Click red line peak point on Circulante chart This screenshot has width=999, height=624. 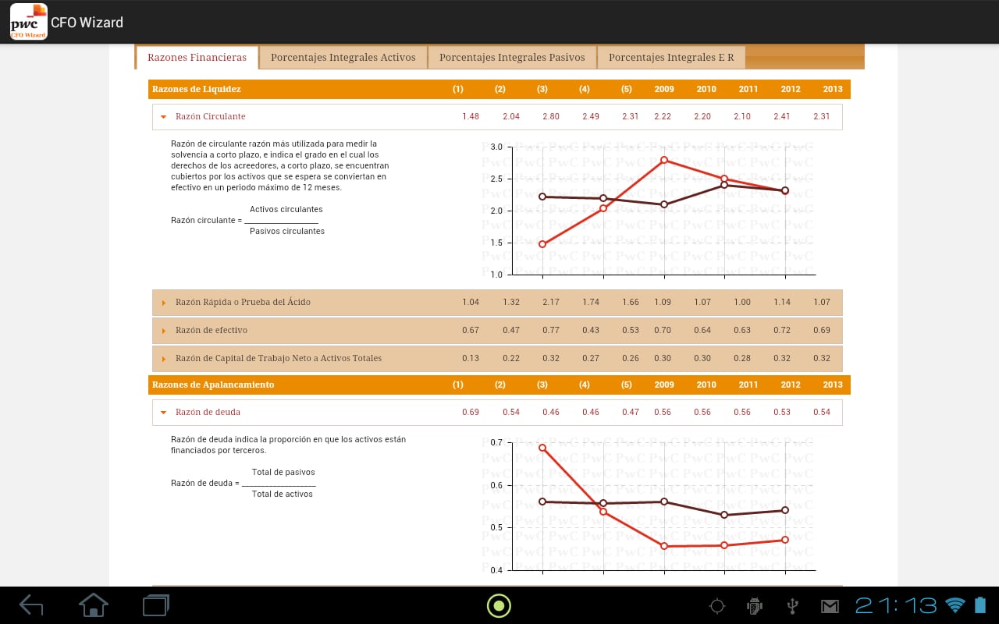(x=664, y=160)
